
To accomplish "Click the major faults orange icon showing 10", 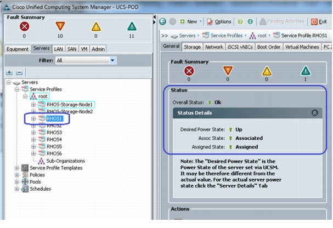I will coord(60,26).
